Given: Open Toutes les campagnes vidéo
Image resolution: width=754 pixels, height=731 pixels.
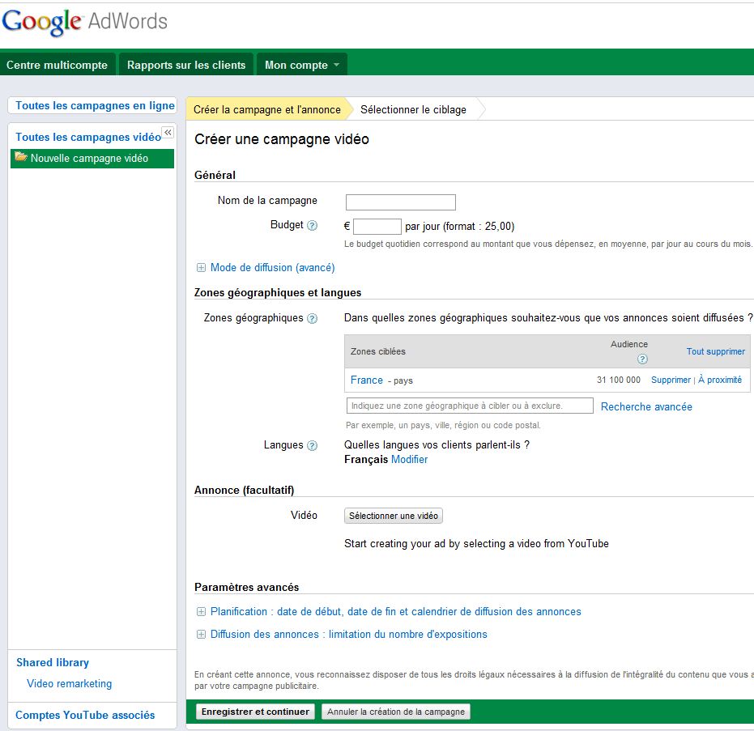Looking at the screenshot, I should coord(88,137).
